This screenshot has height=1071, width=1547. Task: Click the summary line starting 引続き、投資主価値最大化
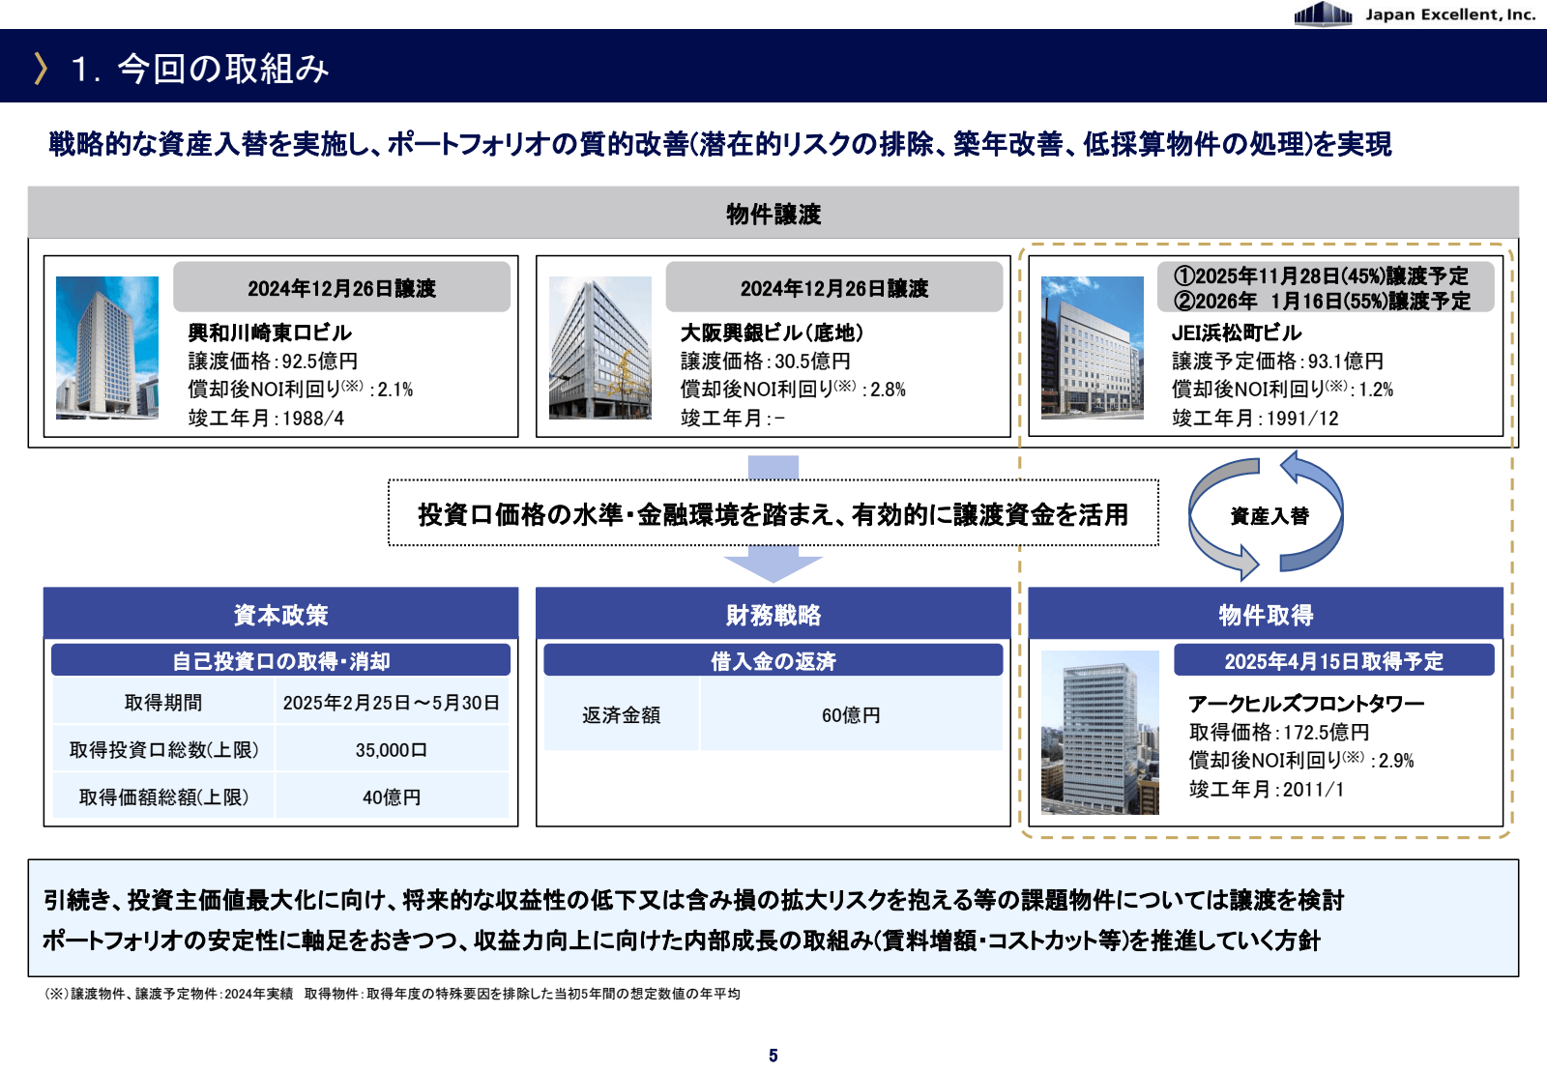coord(693,900)
